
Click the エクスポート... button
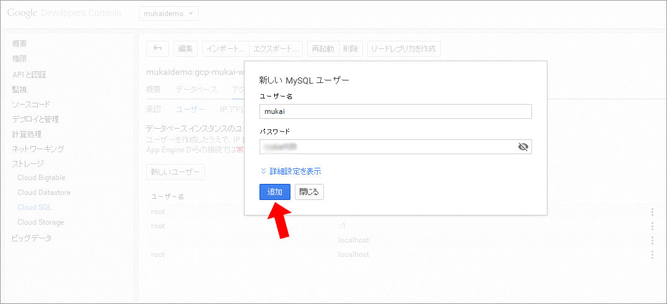(x=276, y=49)
